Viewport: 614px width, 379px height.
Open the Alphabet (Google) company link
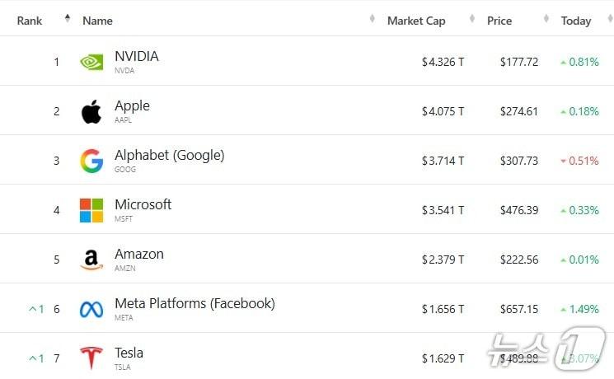coord(169,156)
